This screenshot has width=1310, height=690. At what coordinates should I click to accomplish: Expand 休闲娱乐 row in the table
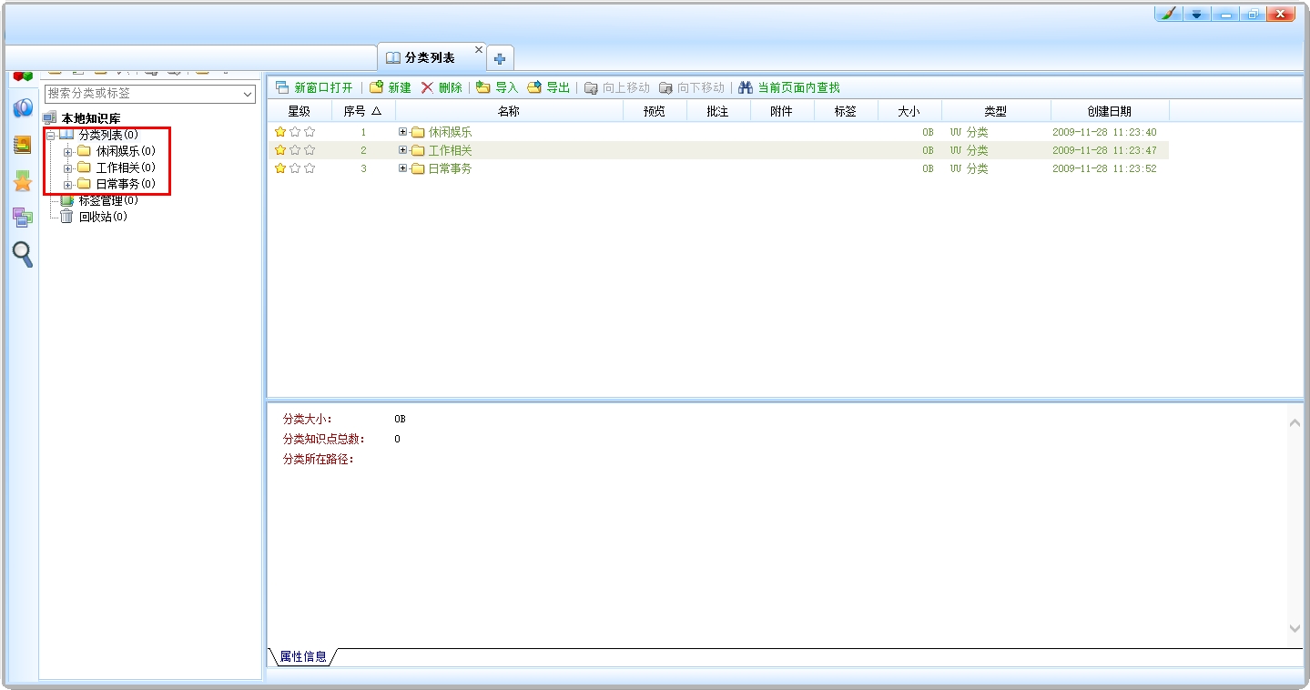click(403, 132)
